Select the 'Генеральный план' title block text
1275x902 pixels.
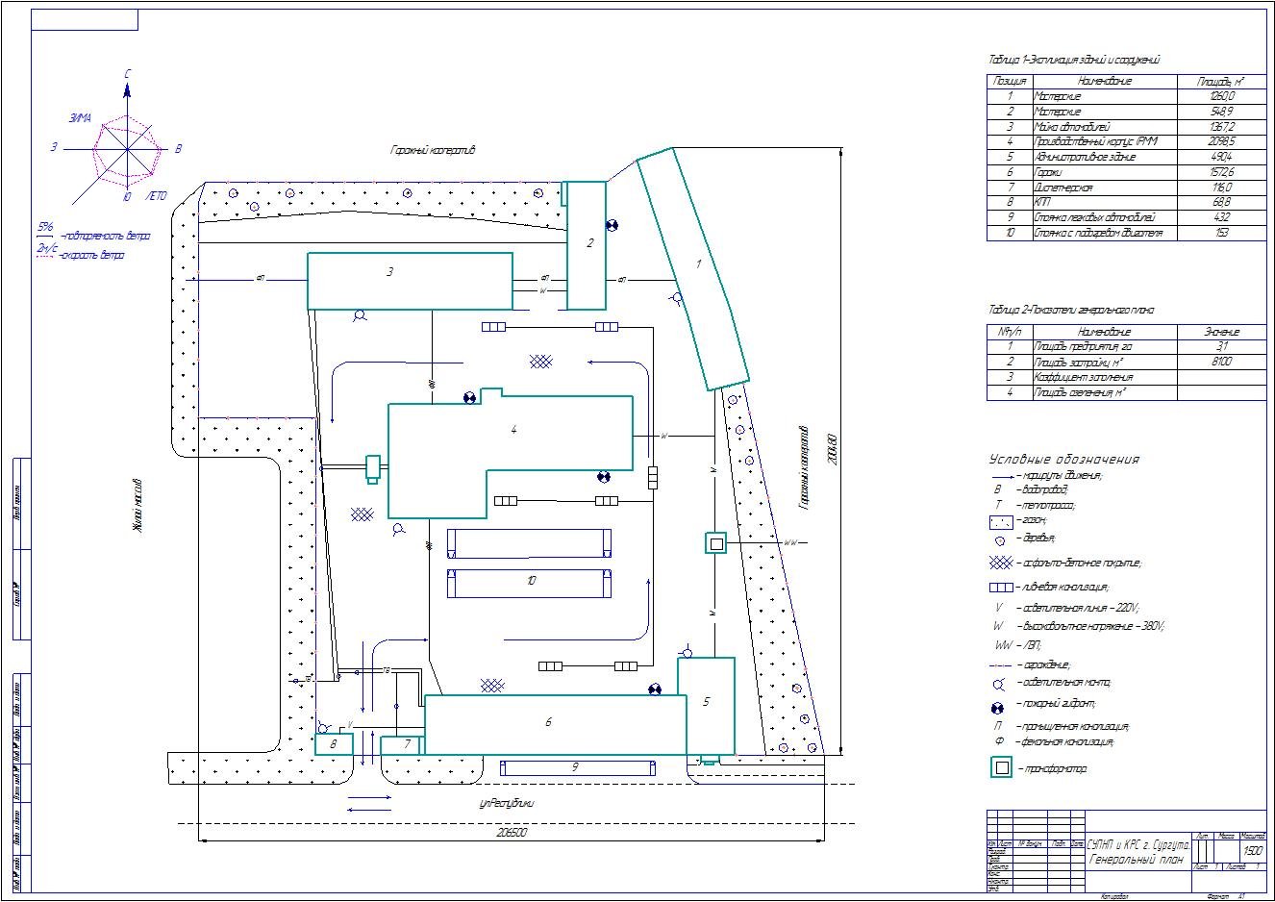click(1137, 858)
